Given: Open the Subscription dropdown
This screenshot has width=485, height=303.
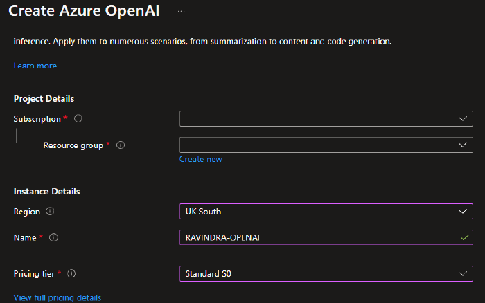Looking at the screenshot, I should 326,119.
